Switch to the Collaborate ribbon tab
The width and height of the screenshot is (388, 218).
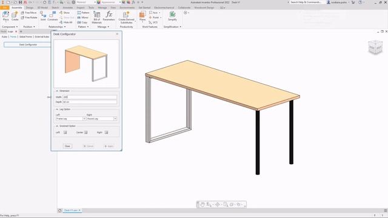[184, 8]
